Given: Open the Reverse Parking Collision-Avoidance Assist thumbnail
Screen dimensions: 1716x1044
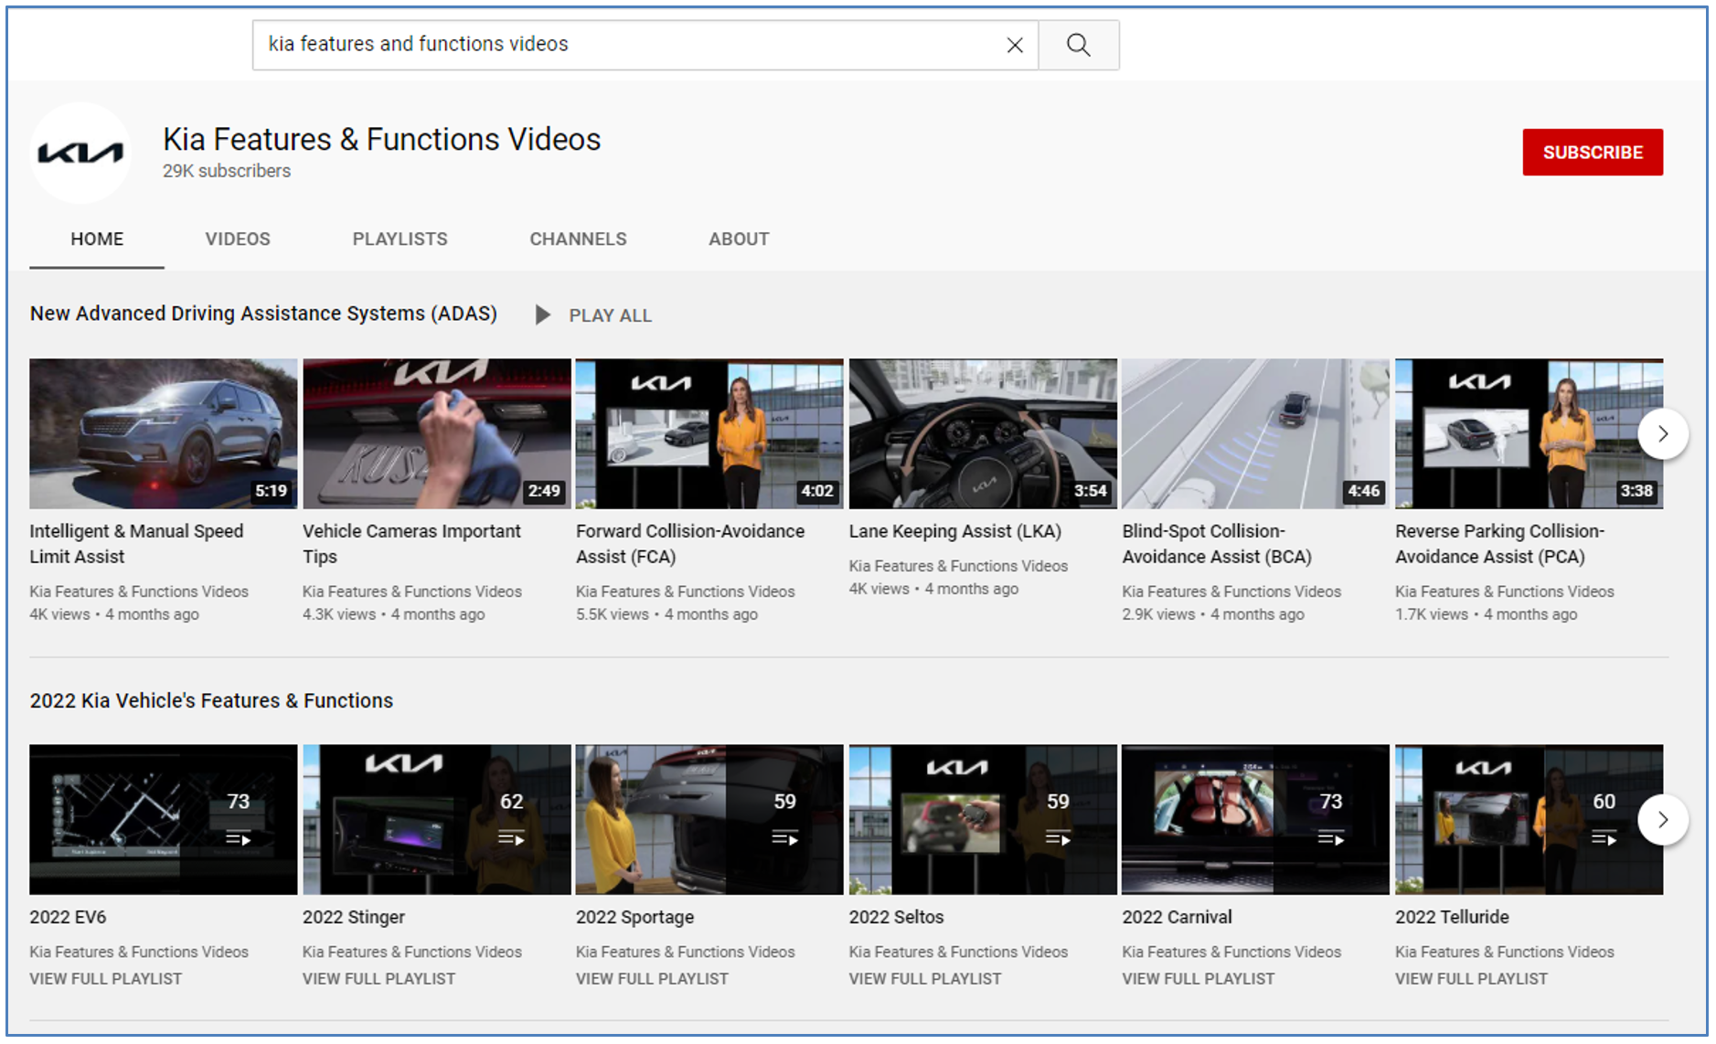Looking at the screenshot, I should tap(1529, 433).
